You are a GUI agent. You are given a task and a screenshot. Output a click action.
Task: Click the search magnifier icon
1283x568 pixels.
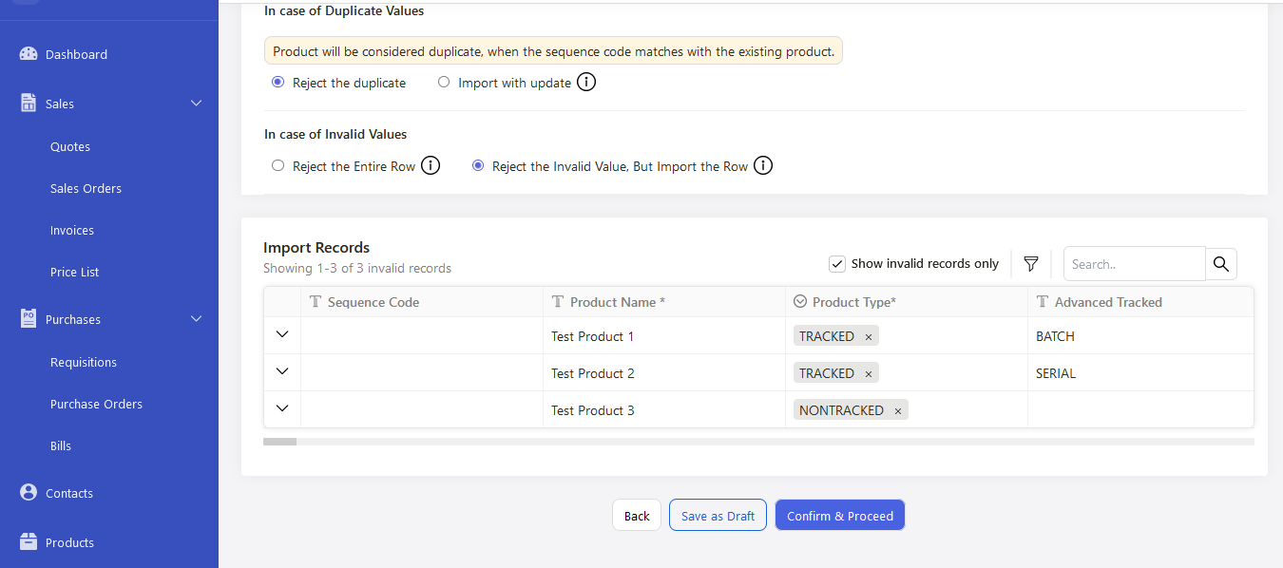click(1221, 264)
